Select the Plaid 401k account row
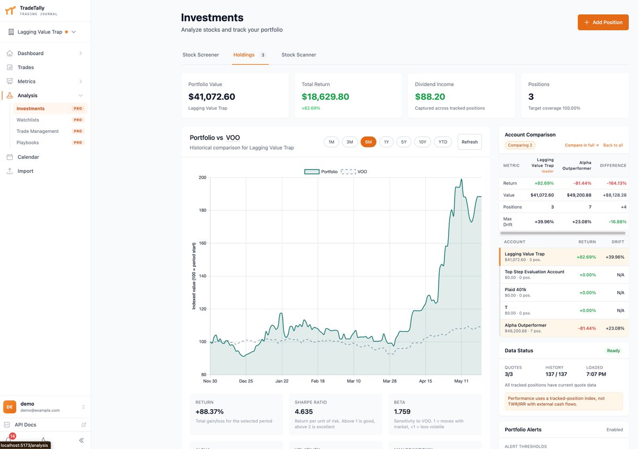The image size is (638, 449). click(x=564, y=293)
